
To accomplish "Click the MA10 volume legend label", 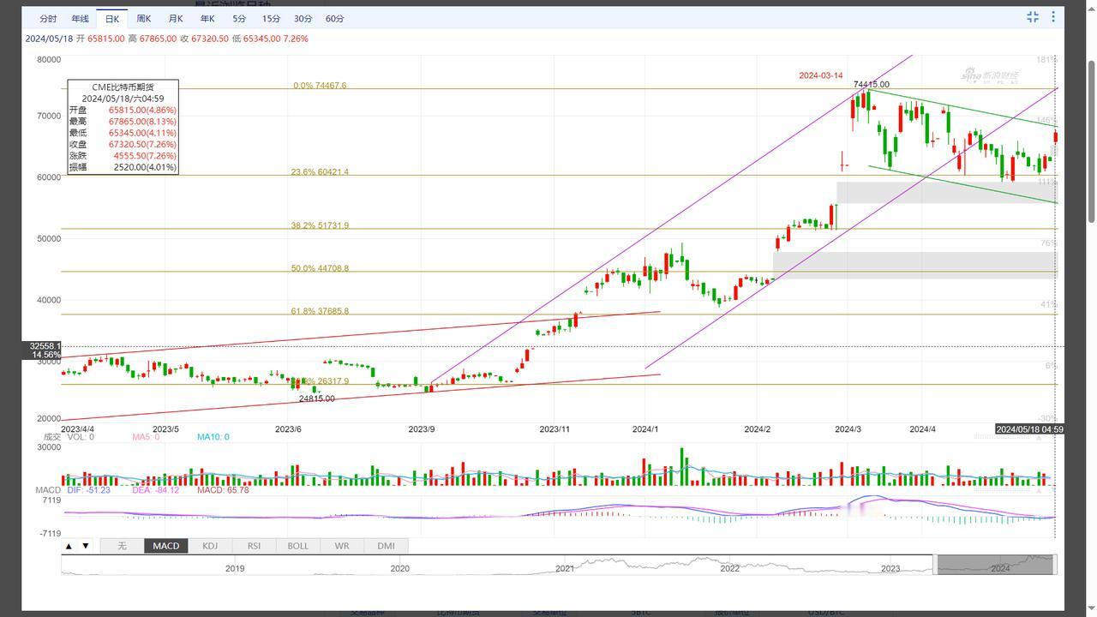I will [x=213, y=437].
